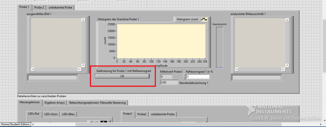Screen dimensions: 326x127
Task: Click the Messfortschritt progress bar
Action: [220, 47]
